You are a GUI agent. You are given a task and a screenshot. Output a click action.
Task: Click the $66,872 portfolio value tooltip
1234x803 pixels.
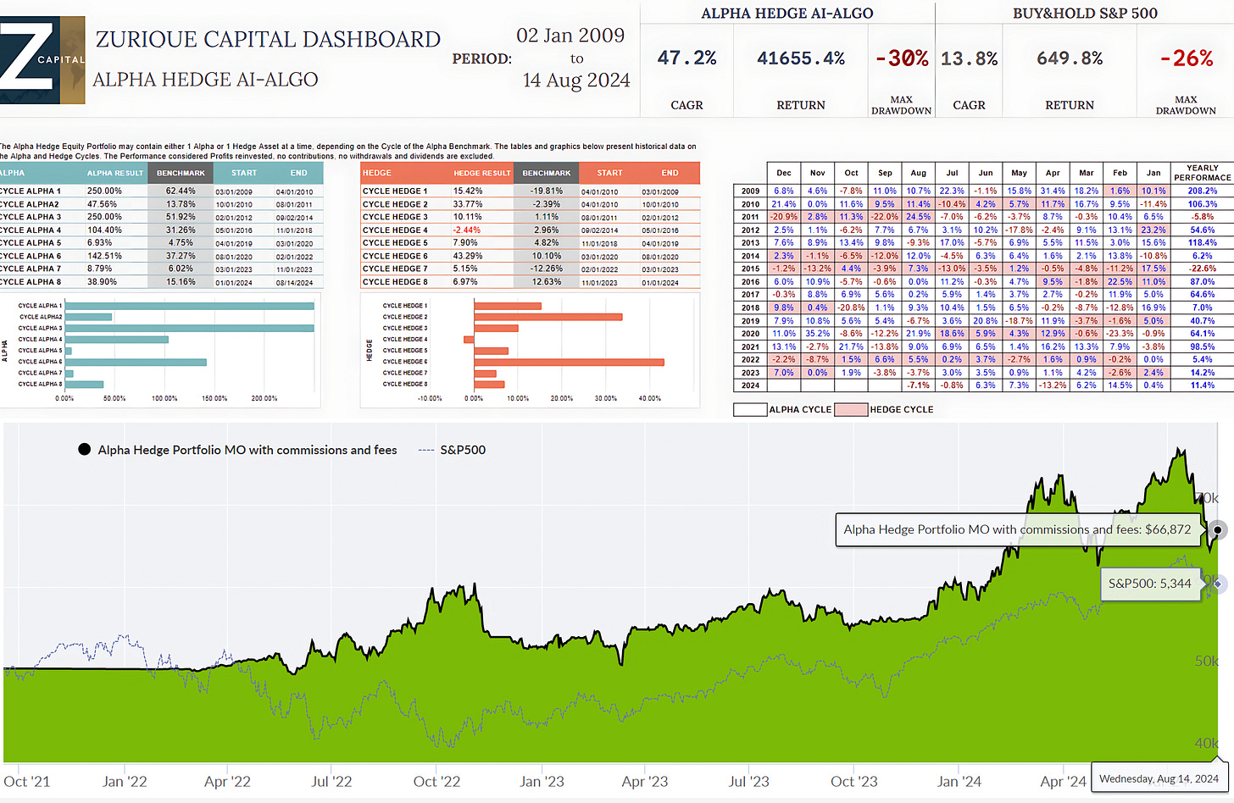pyautogui.click(x=1018, y=529)
